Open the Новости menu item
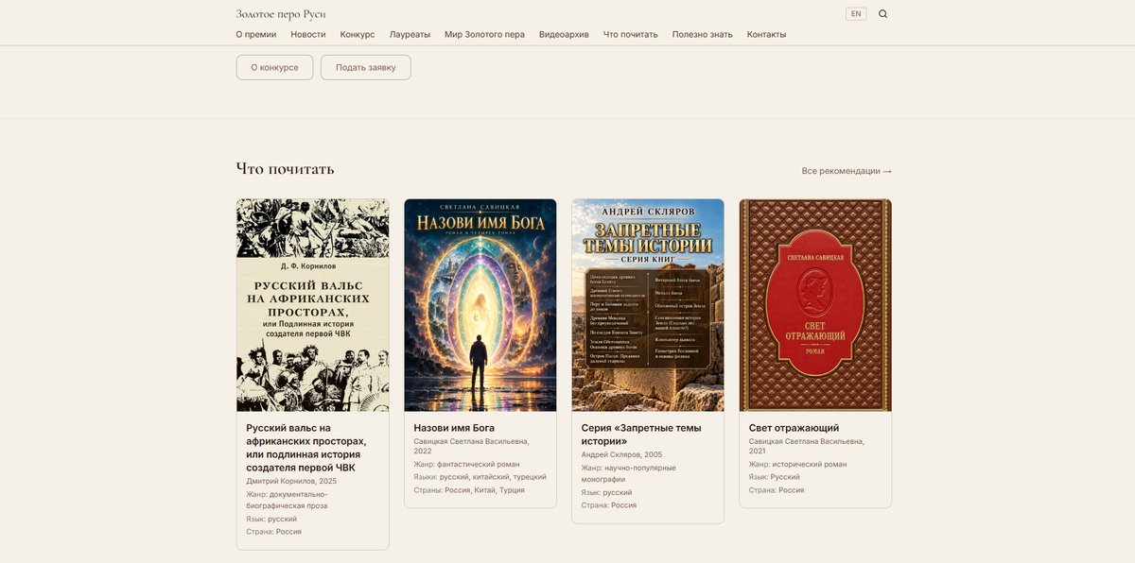Image resolution: width=1135 pixels, height=563 pixels. point(308,34)
